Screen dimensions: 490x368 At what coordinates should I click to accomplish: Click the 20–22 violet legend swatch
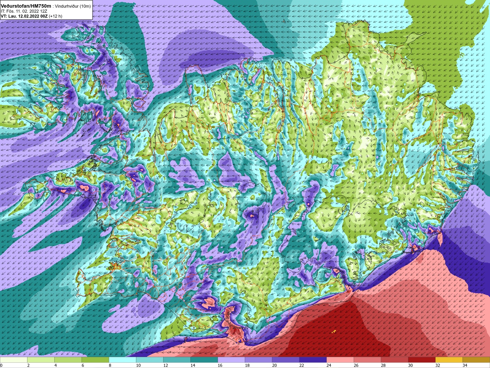pyautogui.click(x=286, y=360)
